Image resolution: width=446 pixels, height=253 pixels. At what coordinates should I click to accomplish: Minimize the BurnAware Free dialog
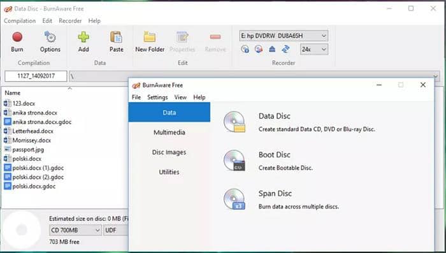[x=379, y=85]
